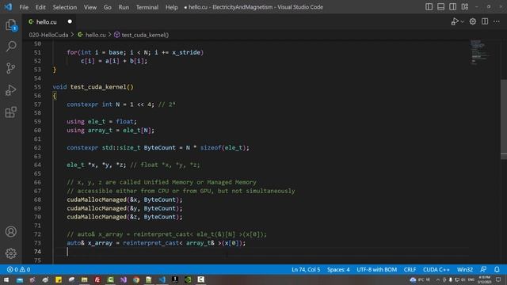Toggle Primary Side Bar layout icon
The width and height of the screenshot is (507, 285).
429,7
